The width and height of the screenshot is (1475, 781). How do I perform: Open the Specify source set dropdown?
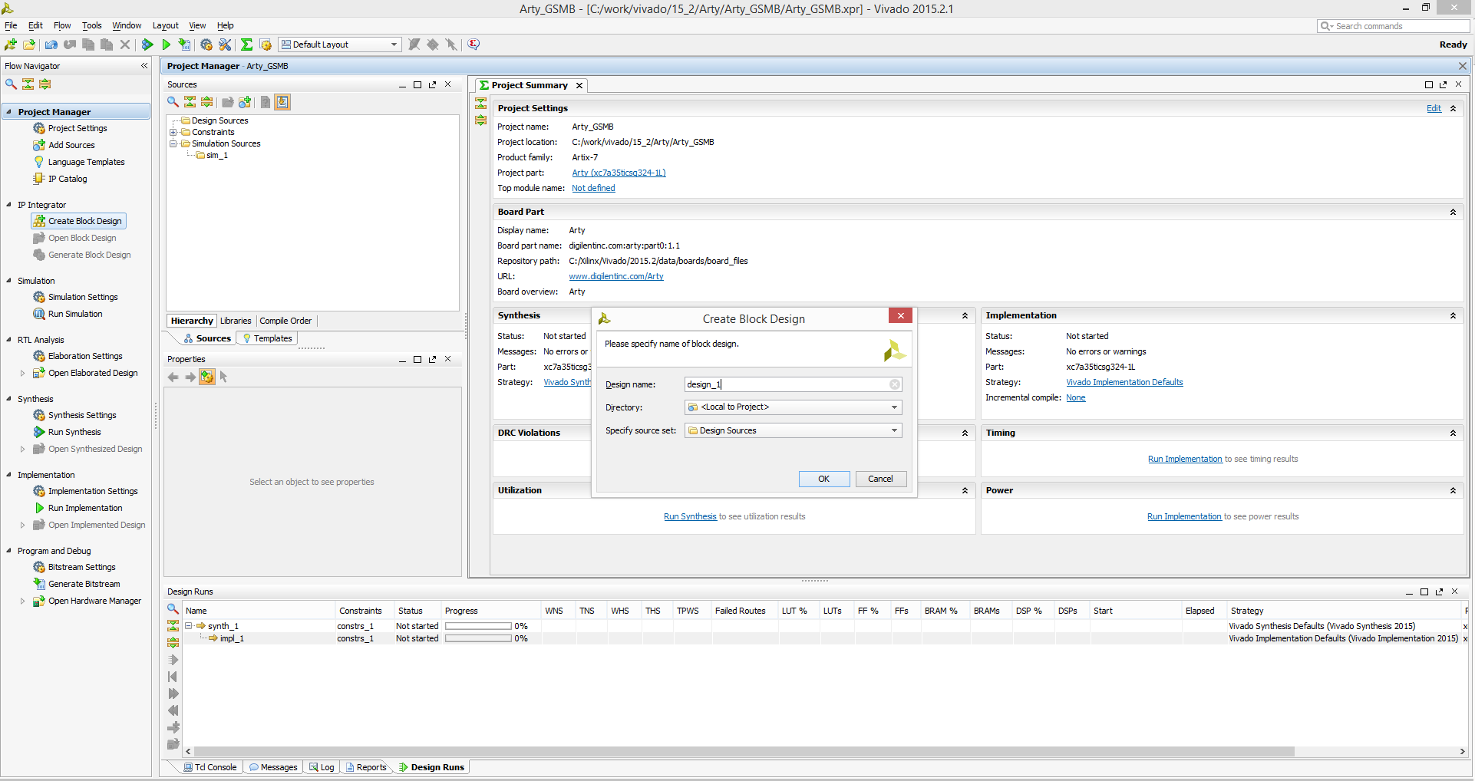[794, 430]
